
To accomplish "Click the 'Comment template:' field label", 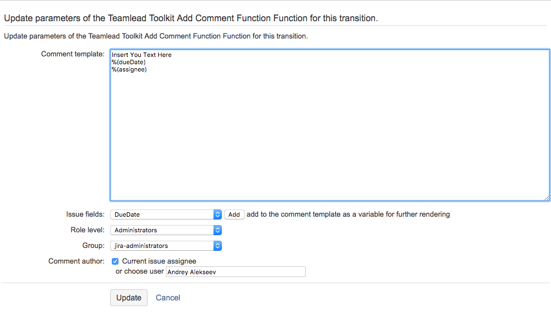I will tap(73, 54).
